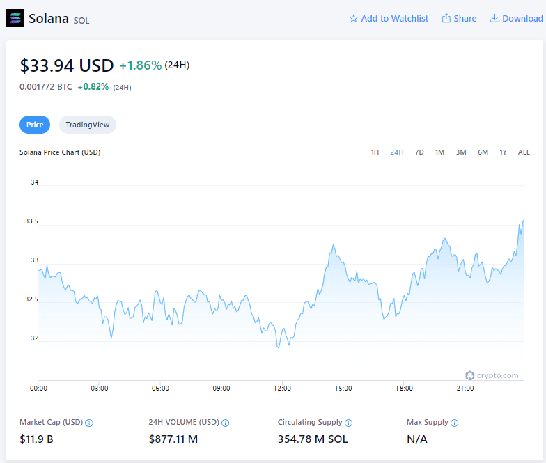
Task: Click the Solana logo icon
Action: 15,18
